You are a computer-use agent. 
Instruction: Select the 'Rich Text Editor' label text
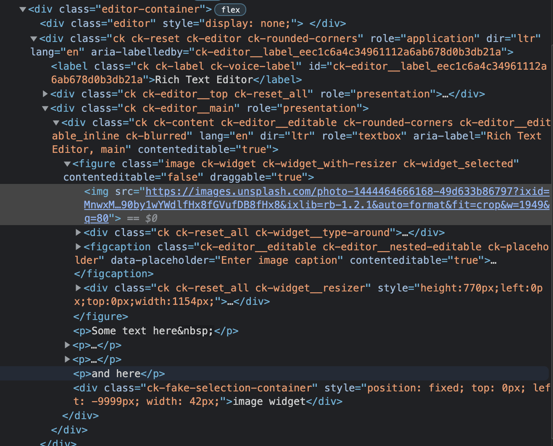point(204,80)
